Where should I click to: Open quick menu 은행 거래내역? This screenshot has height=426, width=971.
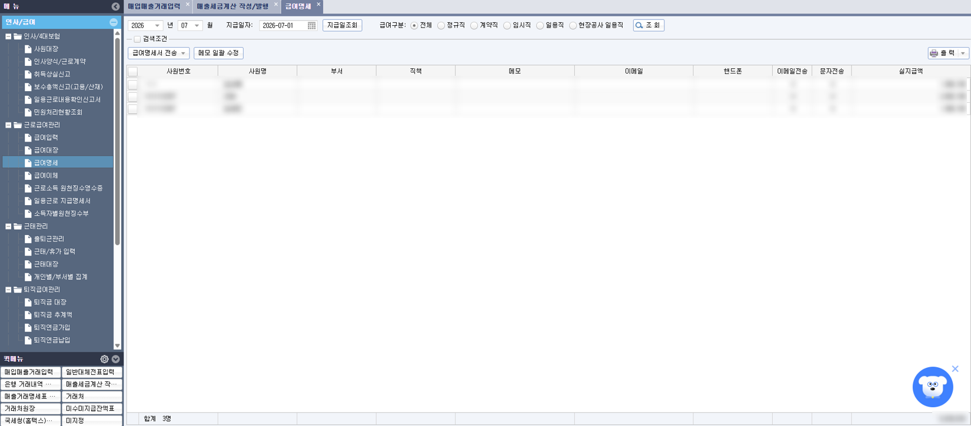pos(31,384)
